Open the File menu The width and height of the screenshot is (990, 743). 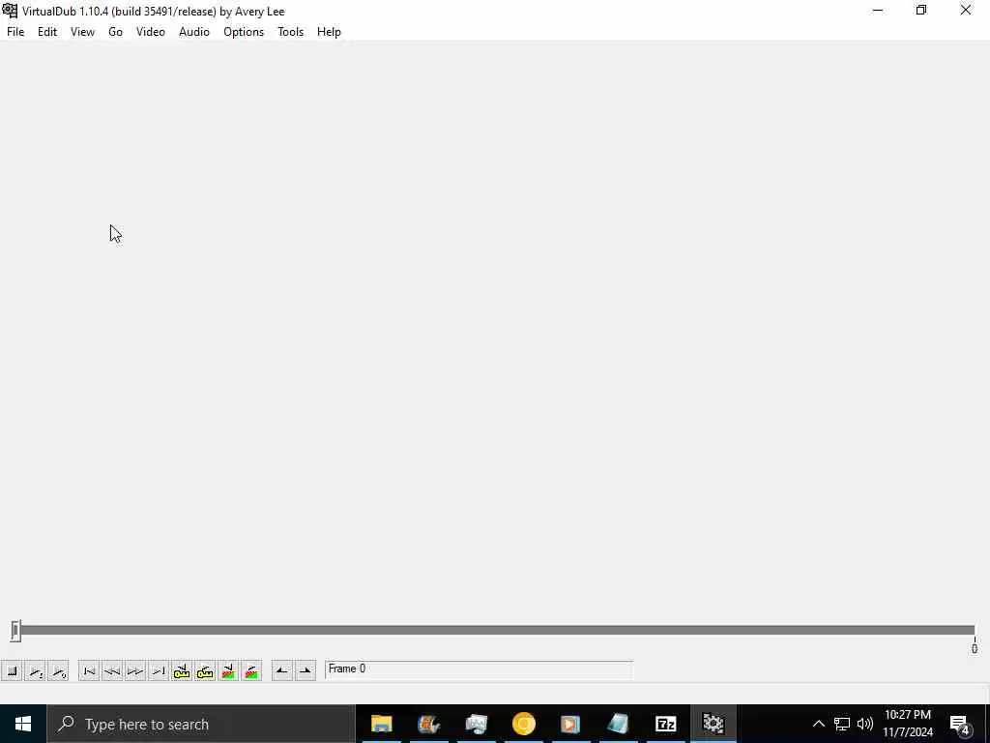pos(15,32)
